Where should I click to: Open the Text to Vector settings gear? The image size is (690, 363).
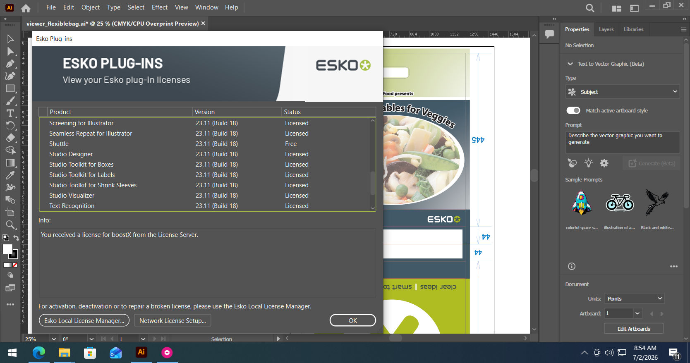[604, 163]
